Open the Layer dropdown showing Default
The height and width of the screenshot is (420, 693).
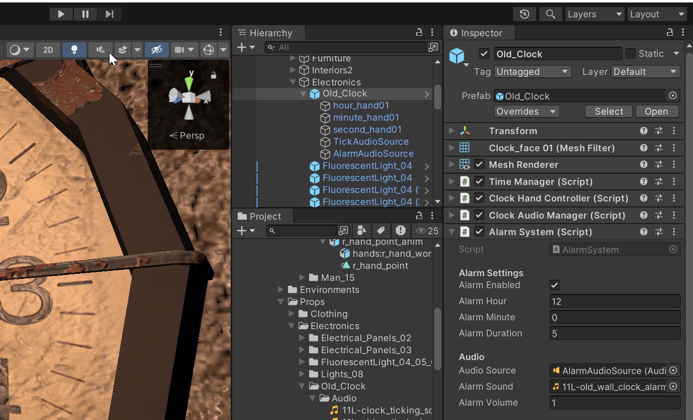pos(646,72)
